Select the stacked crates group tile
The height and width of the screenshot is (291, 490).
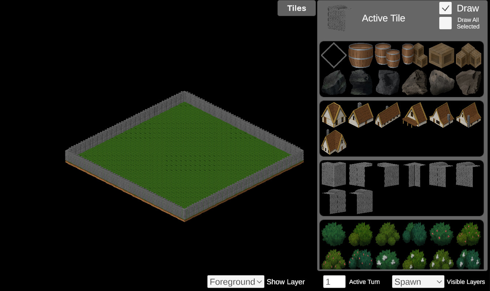click(468, 56)
